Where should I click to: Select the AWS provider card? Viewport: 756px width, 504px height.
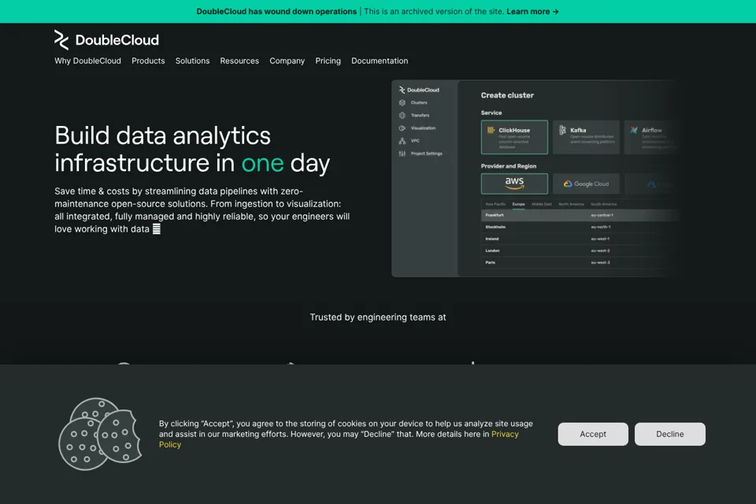tap(514, 183)
